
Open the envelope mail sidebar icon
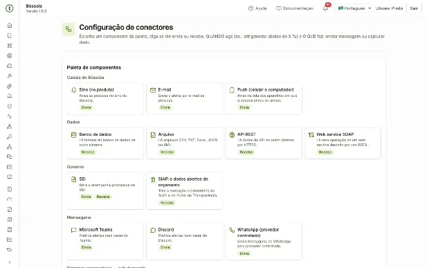(9, 168)
